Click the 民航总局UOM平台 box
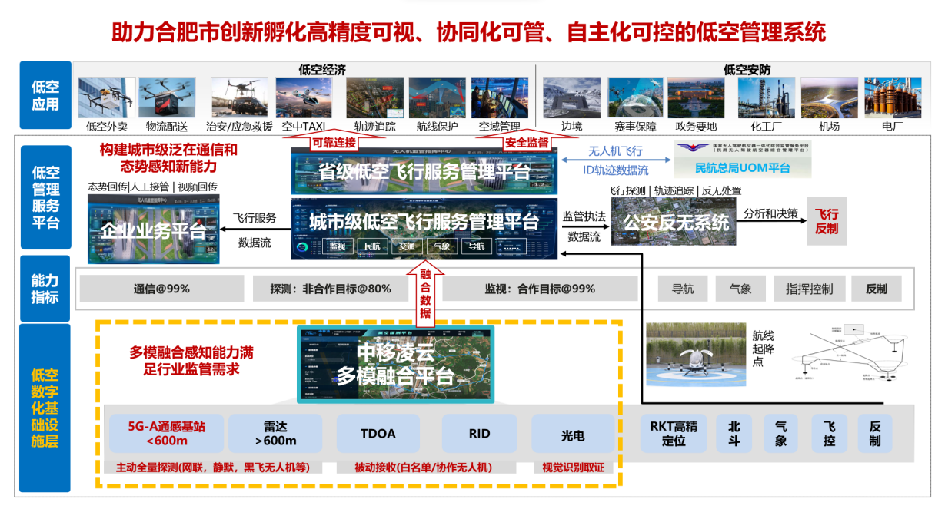 click(x=743, y=160)
